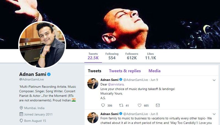Click the balloon icon by Born August 15

(21, 121)
